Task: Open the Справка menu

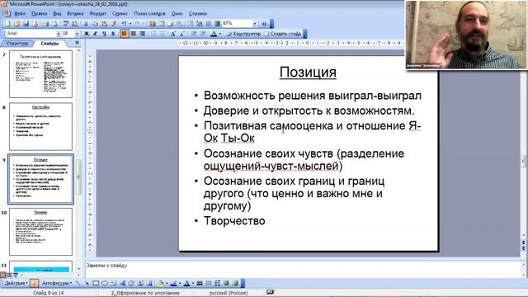Action: coord(198,13)
